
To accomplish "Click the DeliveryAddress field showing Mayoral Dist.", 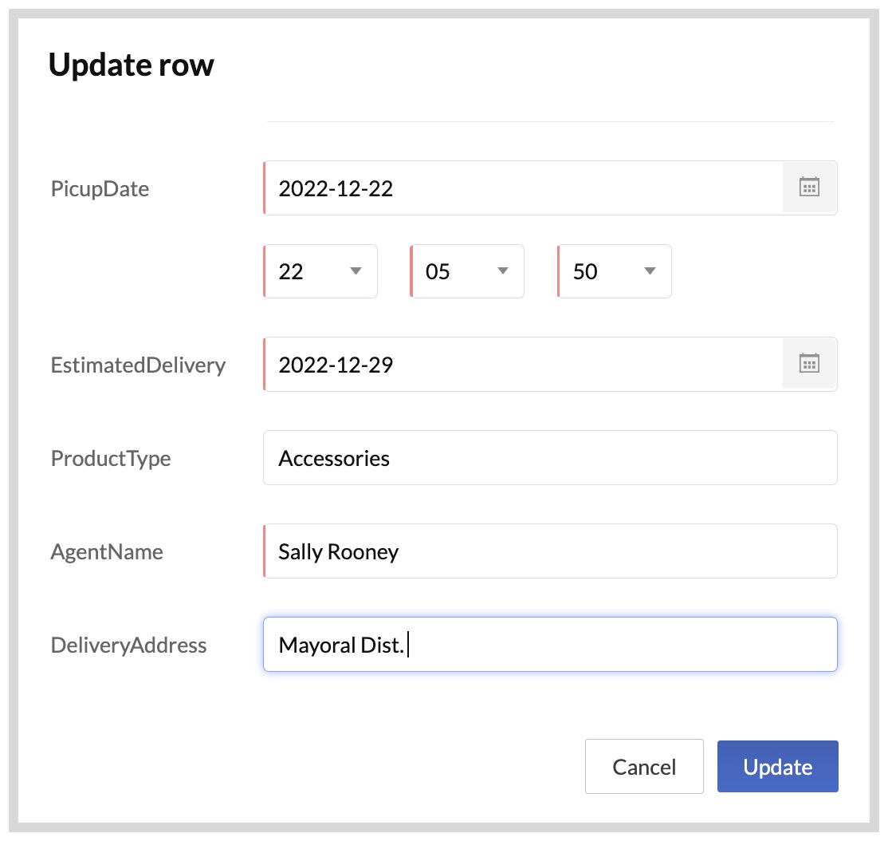I will [x=550, y=644].
